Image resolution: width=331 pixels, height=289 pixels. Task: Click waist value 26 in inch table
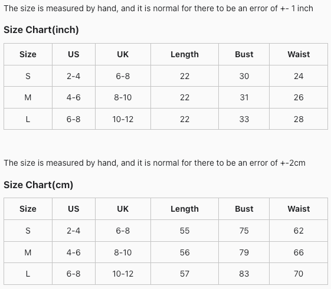coord(299,97)
